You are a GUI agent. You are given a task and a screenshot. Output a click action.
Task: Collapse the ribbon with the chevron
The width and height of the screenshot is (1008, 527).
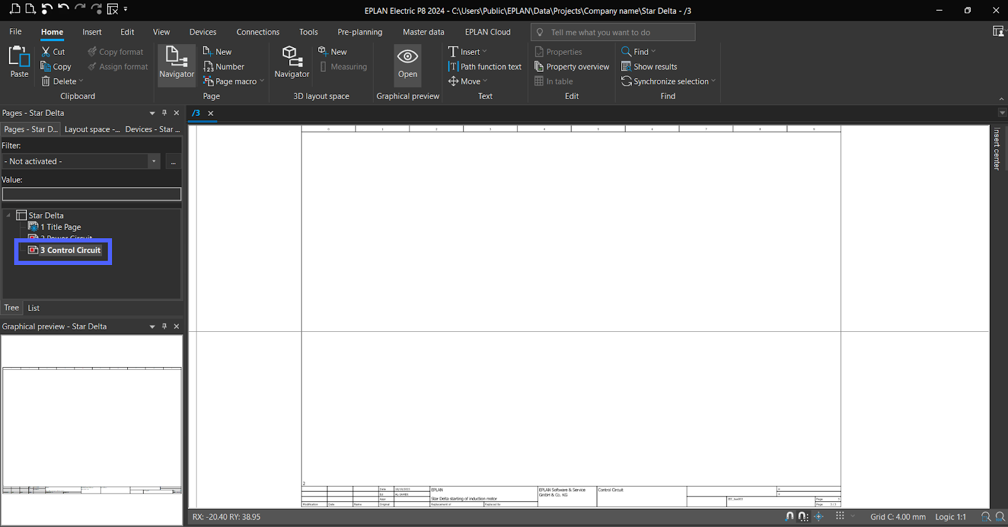coord(1002,99)
